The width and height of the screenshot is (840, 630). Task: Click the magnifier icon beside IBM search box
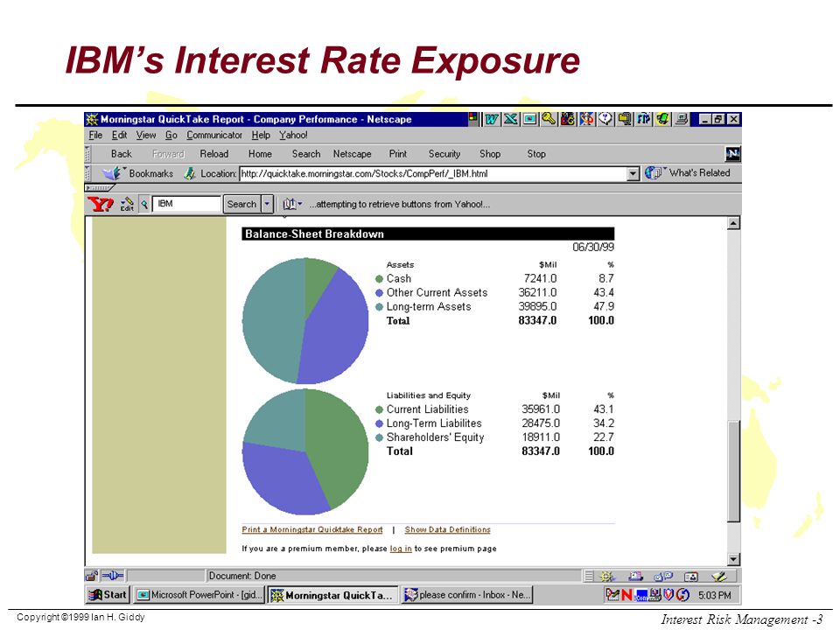(x=144, y=204)
